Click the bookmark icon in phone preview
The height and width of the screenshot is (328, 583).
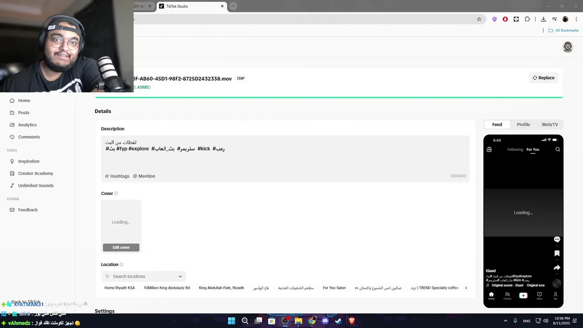tap(557, 253)
